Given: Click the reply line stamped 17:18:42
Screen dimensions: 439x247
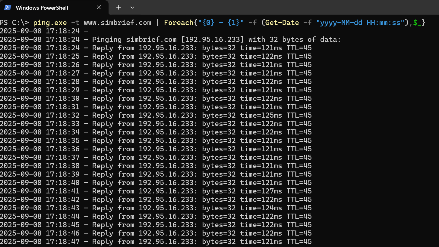Looking at the screenshot, I should coord(156,199).
